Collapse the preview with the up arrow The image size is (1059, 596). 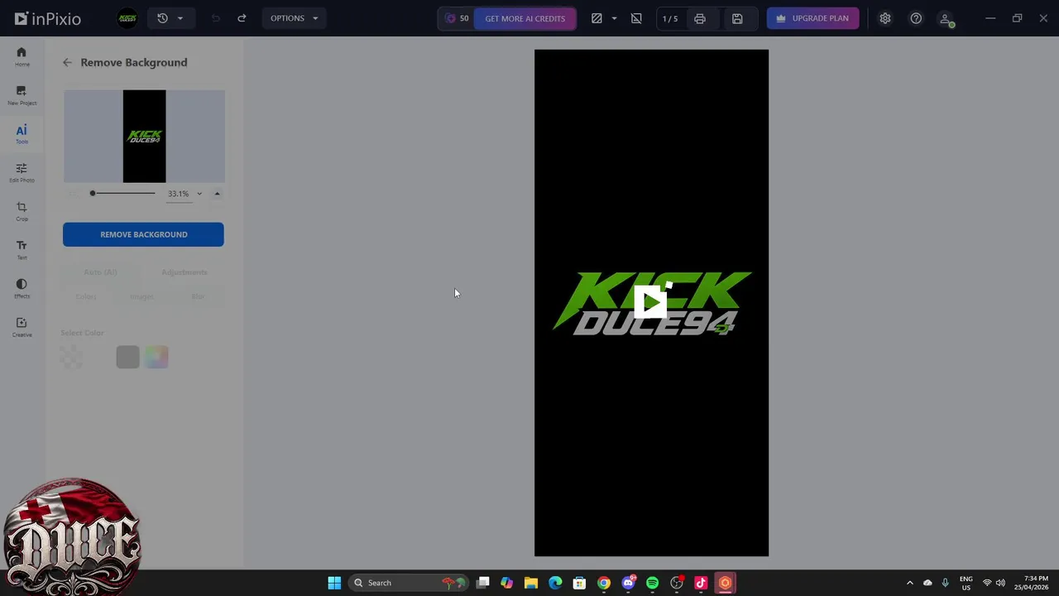coord(217,194)
